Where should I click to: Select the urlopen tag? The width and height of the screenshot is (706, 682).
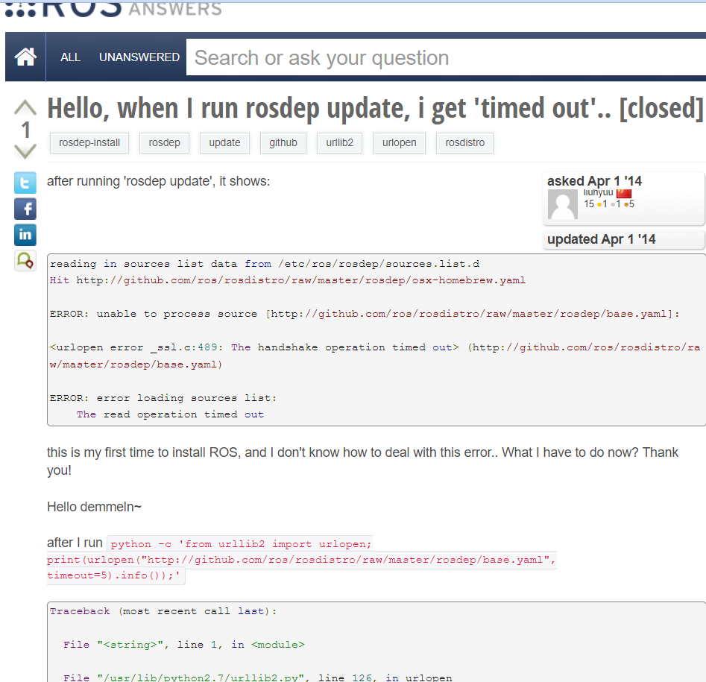point(400,142)
